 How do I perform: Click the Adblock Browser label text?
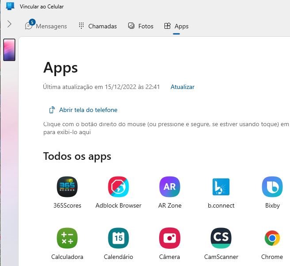click(x=118, y=205)
